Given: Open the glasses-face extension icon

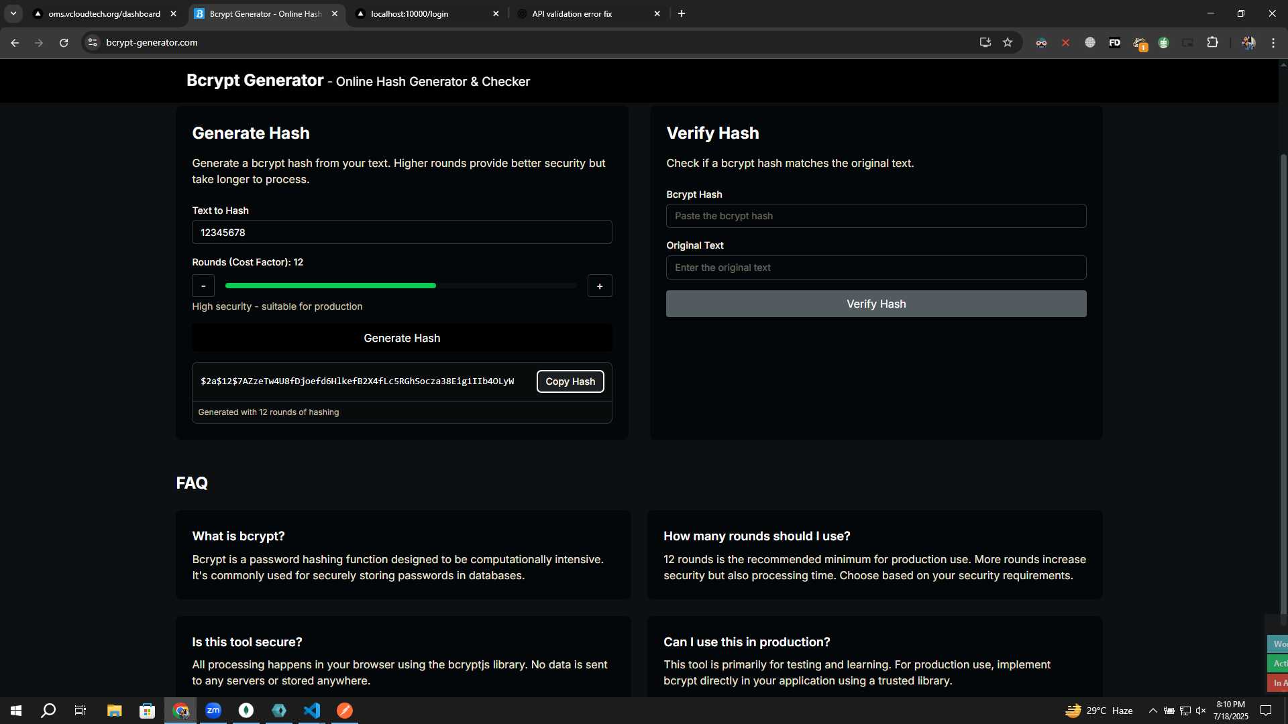Looking at the screenshot, I should tap(1041, 42).
